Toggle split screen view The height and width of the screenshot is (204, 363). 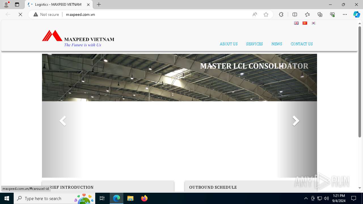pos(295,14)
